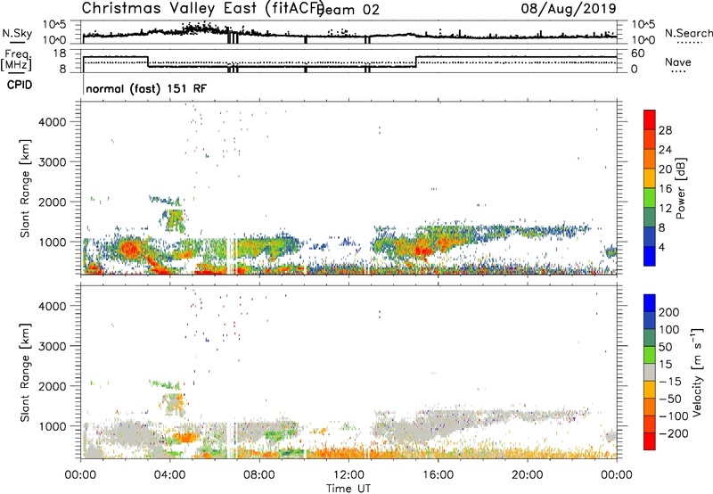Screen dimensions: 713x494
Task: Click the red bottom of the velocity colorbar
Action: [650, 441]
